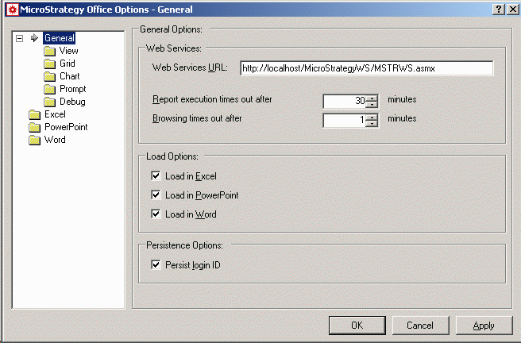Viewport: 521px width, 343px height.
Task: Click the PowerPoint folder icon
Action: tap(34, 128)
